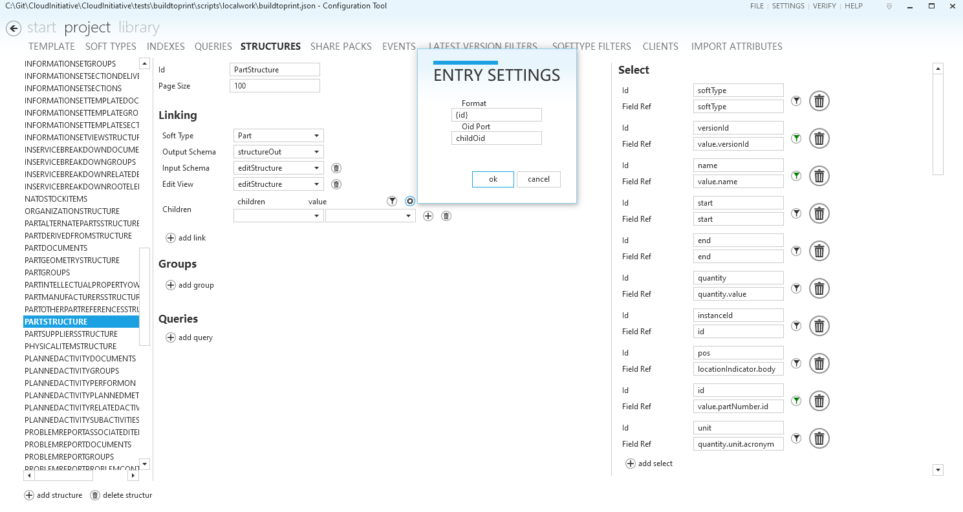This screenshot has height=512, width=963.
Task: Toggle the filter icon for the unit select
Action: pos(795,438)
